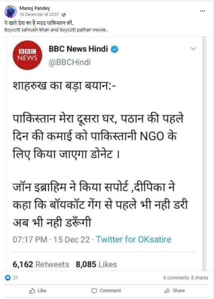Open Manoj Pandey's profile picture
This screenshot has width=214, height=299.
click(x=11, y=11)
